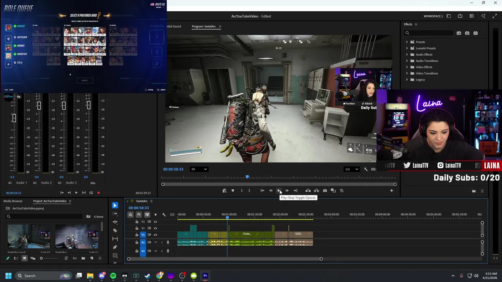Toggle V2 track eye visibility

[x=155, y=228]
